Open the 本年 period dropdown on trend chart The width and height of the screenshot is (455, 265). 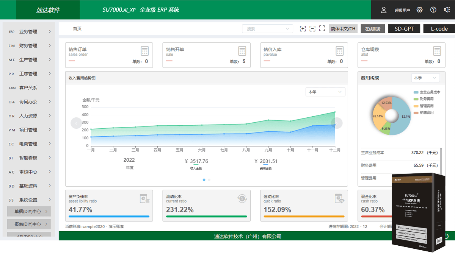[325, 92]
